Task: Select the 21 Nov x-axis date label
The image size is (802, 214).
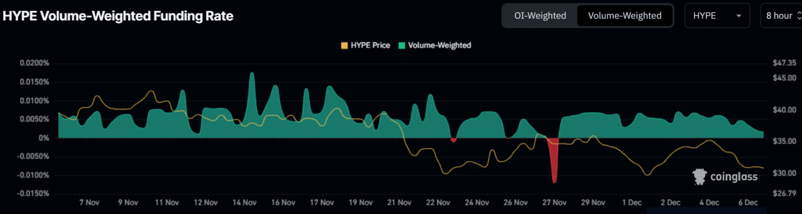Action: (399, 203)
